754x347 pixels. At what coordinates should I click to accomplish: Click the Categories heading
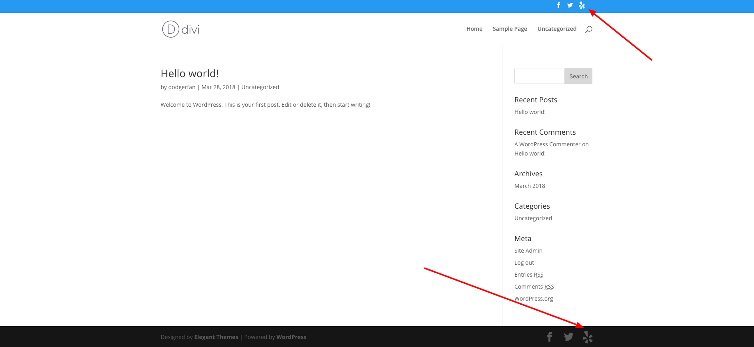(532, 206)
